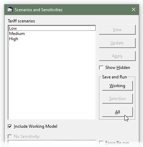
Task: Select the Medium tariff scenario
Action: pyautogui.click(x=52, y=34)
